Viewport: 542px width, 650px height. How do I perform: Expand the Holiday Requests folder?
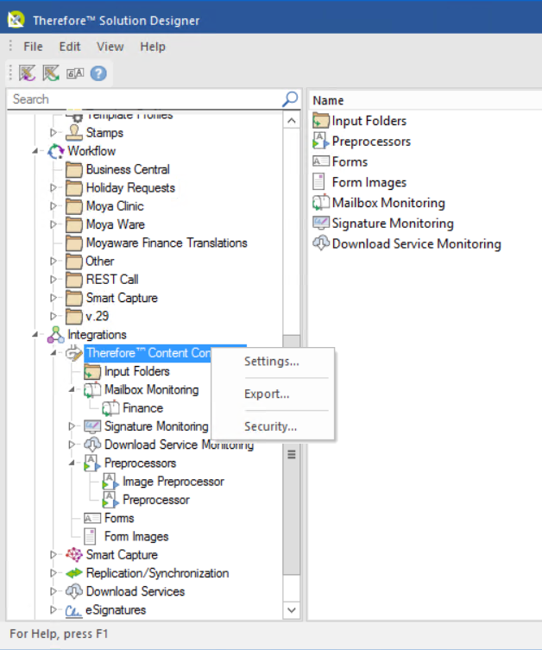click(53, 188)
